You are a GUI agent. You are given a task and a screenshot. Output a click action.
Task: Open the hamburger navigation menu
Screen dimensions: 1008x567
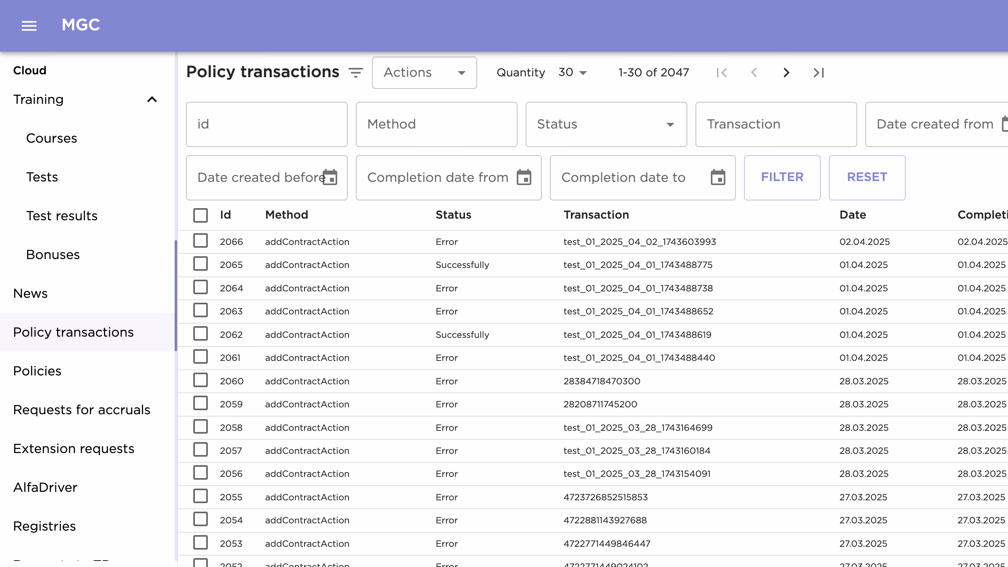pyautogui.click(x=29, y=26)
